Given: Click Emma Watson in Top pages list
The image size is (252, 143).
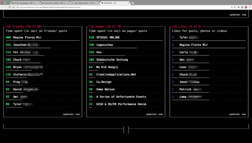Looking at the screenshot, I should (105, 89).
